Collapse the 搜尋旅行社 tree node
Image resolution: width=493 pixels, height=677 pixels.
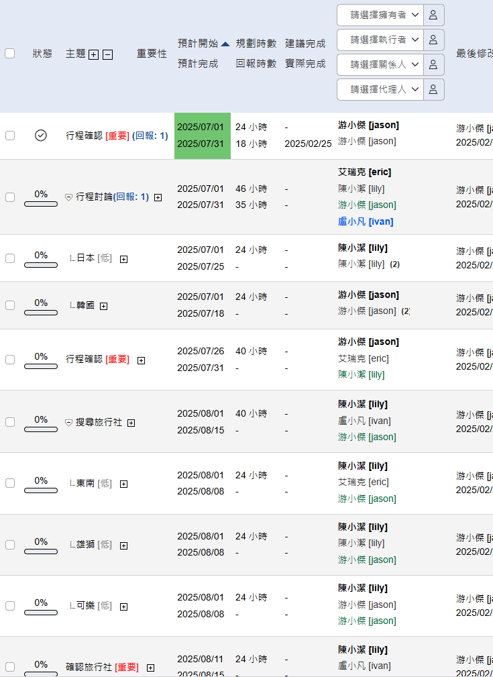click(68, 423)
